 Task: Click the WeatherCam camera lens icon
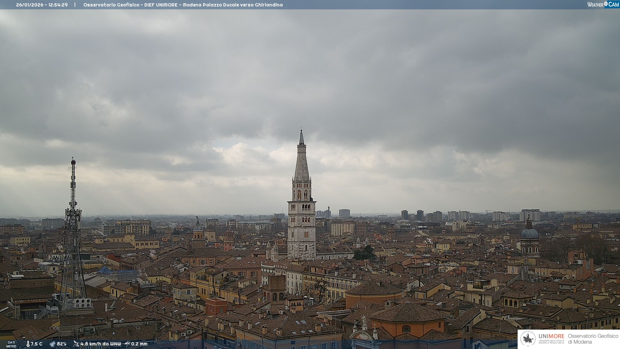pyautogui.click(x=606, y=4)
